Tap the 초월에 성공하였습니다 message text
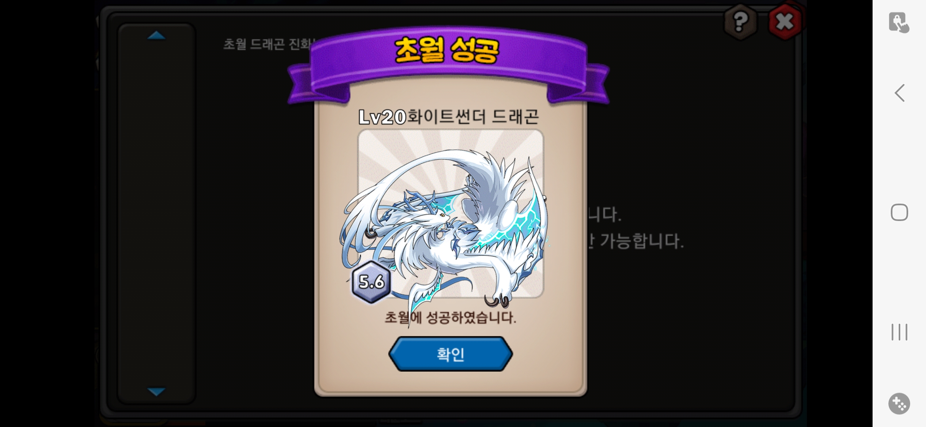This screenshot has width=926, height=427. [x=450, y=317]
